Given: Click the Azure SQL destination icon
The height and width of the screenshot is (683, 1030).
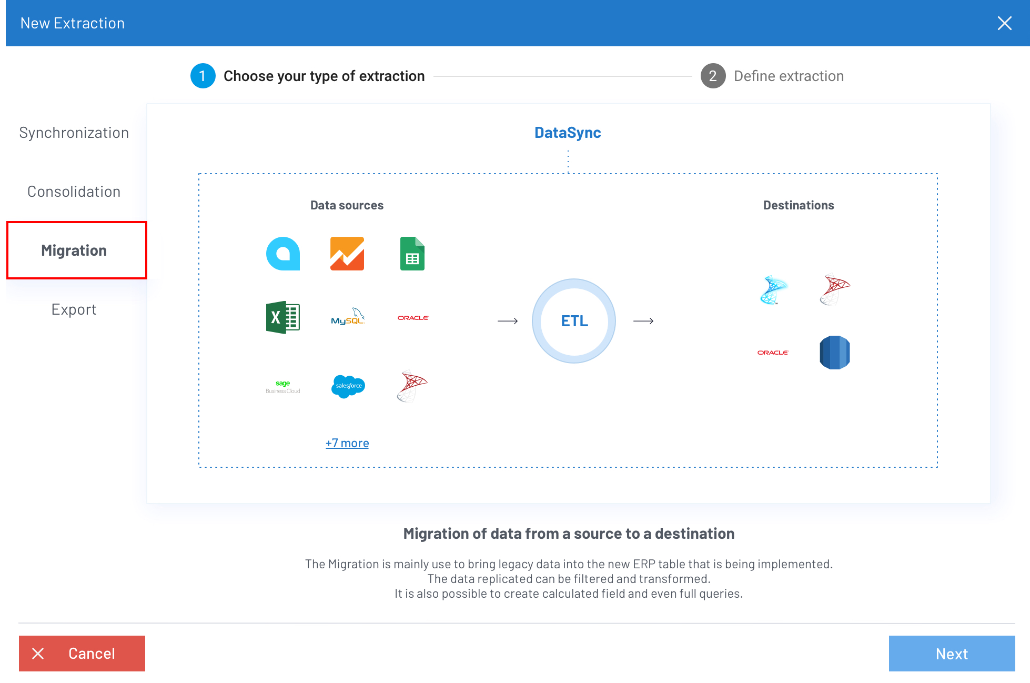Looking at the screenshot, I should 773,290.
